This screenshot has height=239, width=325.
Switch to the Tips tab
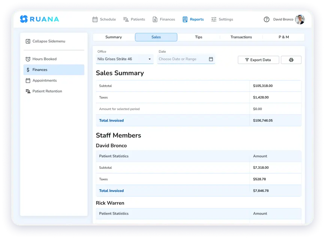tap(198, 37)
